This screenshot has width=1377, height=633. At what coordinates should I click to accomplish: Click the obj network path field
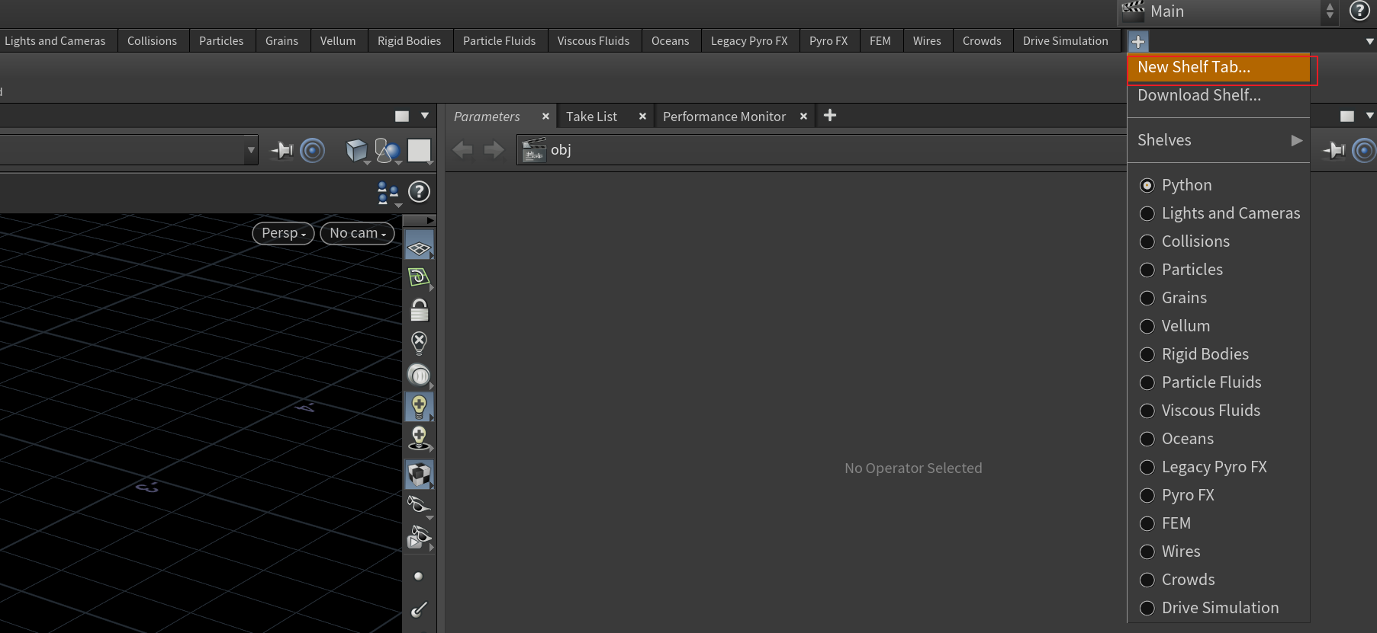(x=822, y=150)
